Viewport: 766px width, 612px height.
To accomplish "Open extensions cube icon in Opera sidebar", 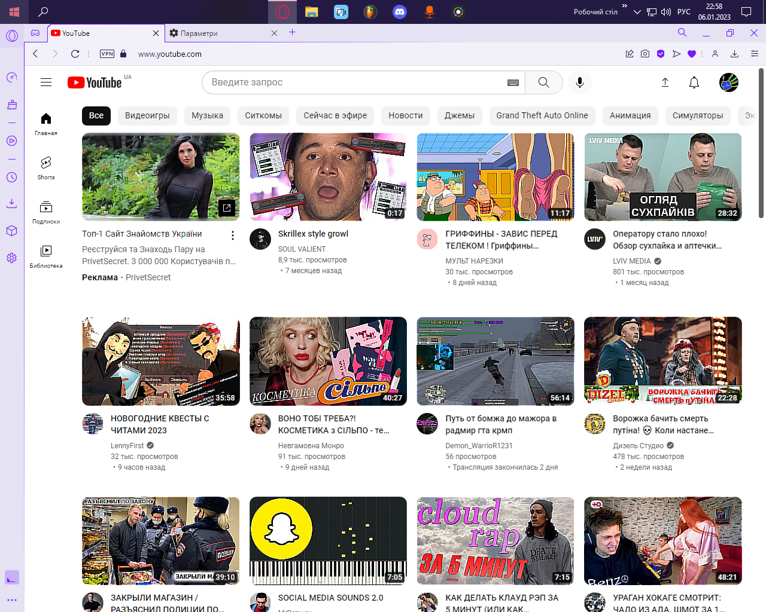I will 12,231.
